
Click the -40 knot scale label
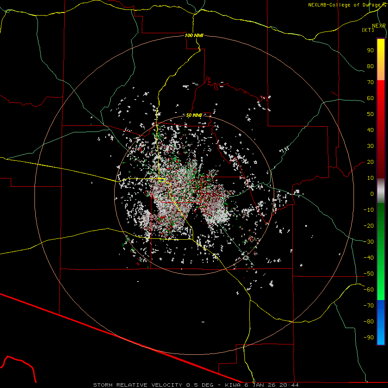point(369,258)
